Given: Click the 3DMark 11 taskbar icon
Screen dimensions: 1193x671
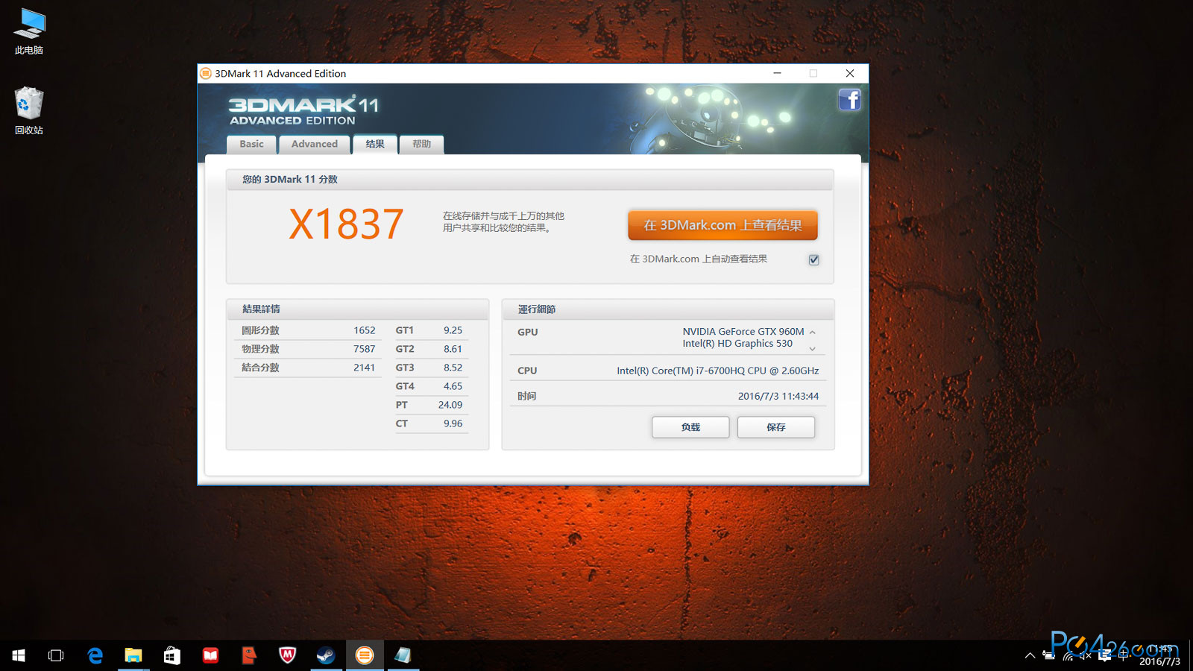Looking at the screenshot, I should click(365, 655).
